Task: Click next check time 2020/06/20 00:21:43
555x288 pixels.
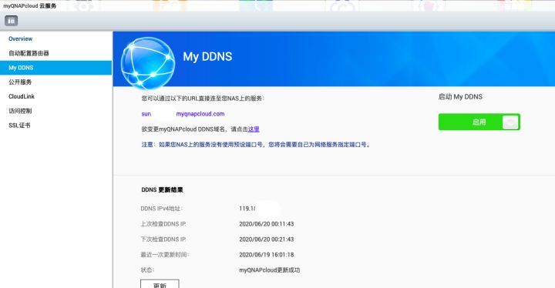Action: pyautogui.click(x=266, y=239)
